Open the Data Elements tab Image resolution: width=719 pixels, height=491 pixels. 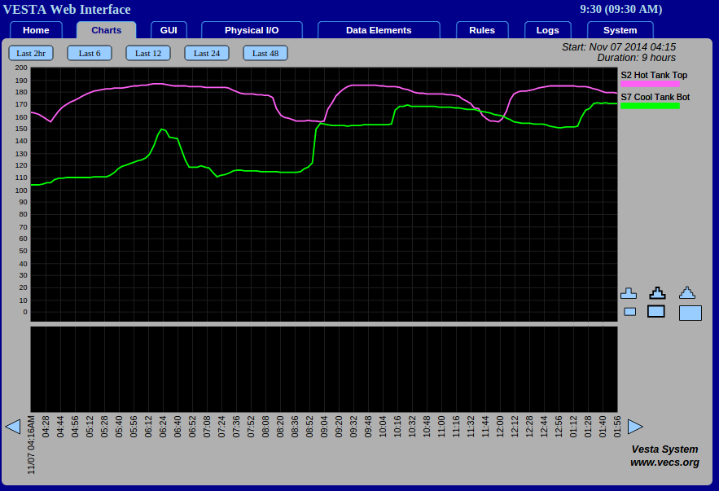coord(379,30)
